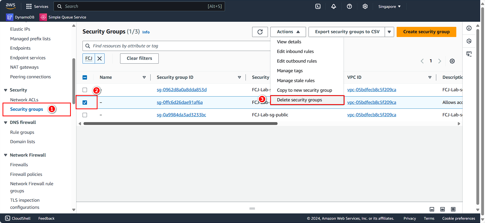The image size is (485, 223).
Task: Open security group sg-0a9984da3ad3233bc link
Action: tap(181, 115)
